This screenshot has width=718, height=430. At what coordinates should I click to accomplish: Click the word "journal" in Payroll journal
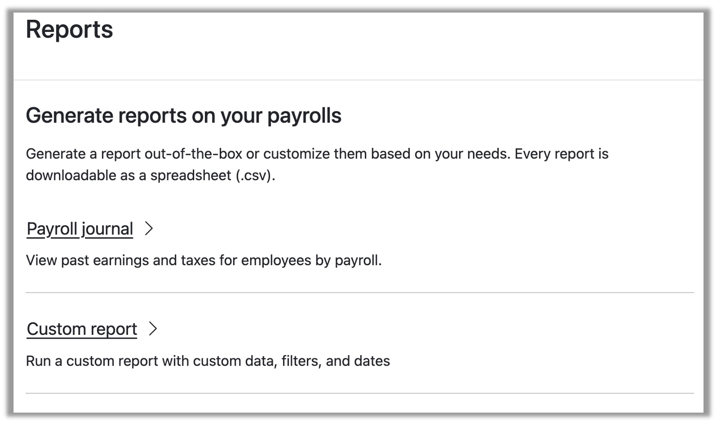point(107,229)
